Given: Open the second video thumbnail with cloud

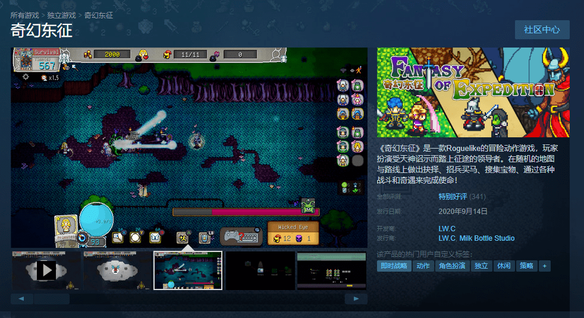Looking at the screenshot, I should [117, 270].
